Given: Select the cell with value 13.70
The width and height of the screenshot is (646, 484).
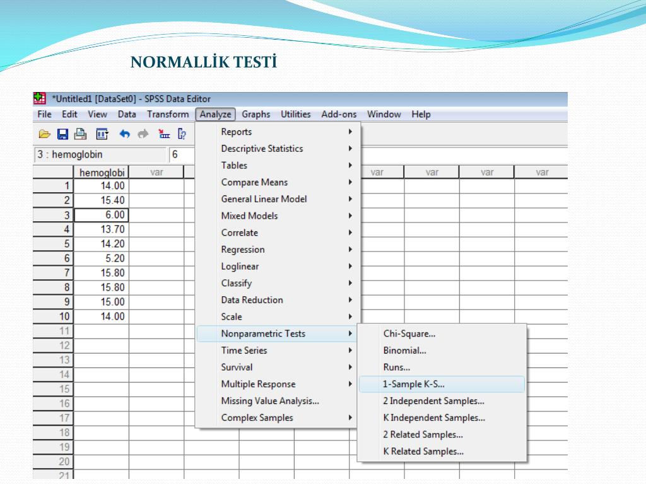Looking at the screenshot, I should click(102, 229).
